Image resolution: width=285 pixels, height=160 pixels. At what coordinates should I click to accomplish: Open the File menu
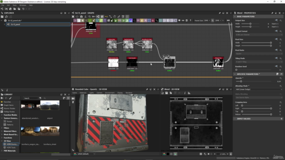[3, 5]
